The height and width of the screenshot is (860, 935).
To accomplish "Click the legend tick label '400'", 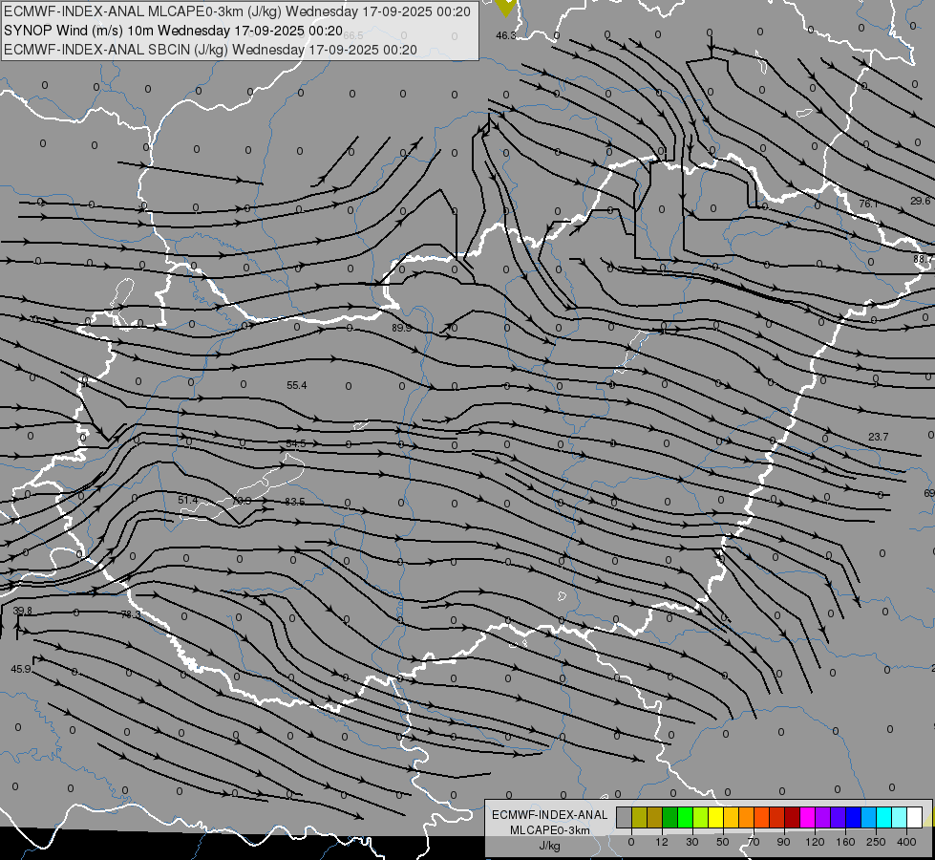I will coord(906,842).
